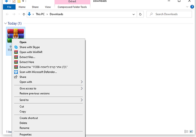This screenshot has height=137, width=196.
Task: Choose Open with WinRAR
Action: [x=48, y=52]
